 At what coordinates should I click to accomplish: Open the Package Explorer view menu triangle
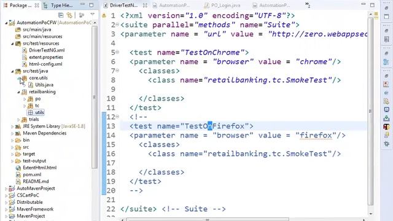coord(93,15)
